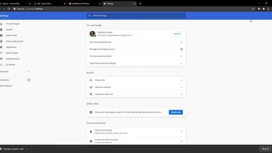The width and height of the screenshot is (272, 153).
Task: Close the Dashboard tab
Action: tap(99, 4)
